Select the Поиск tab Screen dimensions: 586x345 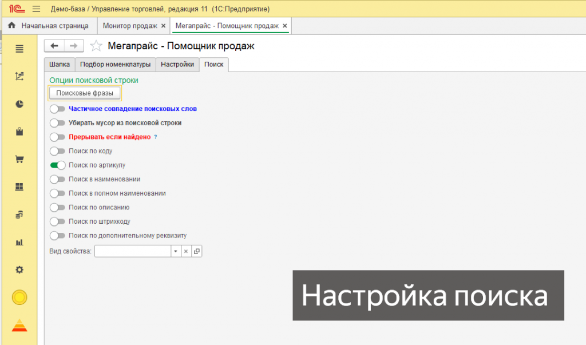click(214, 64)
